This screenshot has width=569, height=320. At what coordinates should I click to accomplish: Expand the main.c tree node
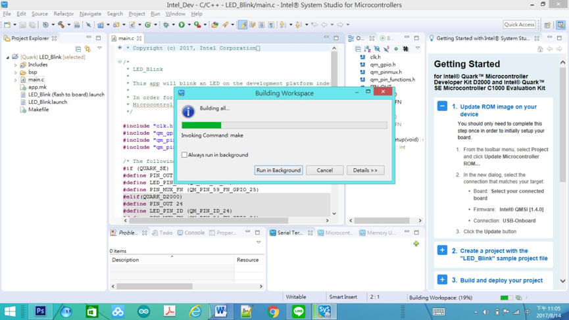[16, 80]
